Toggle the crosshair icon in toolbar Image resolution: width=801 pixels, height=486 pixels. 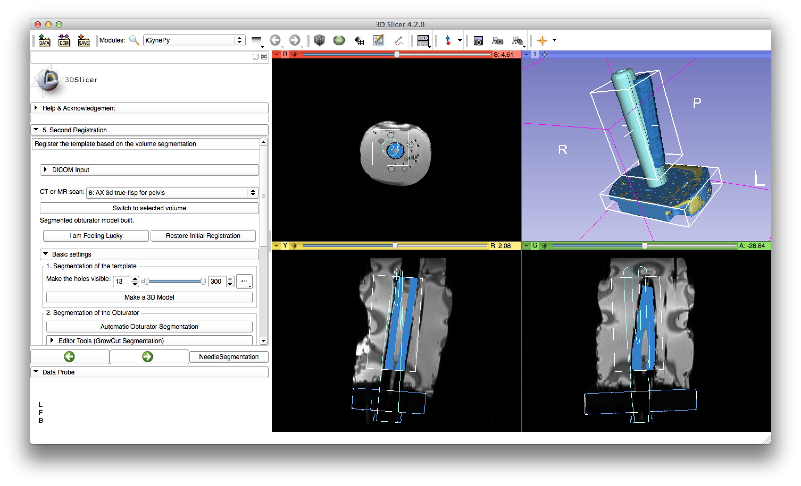pyautogui.click(x=542, y=41)
